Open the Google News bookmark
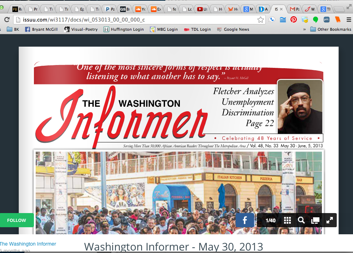 point(233,29)
